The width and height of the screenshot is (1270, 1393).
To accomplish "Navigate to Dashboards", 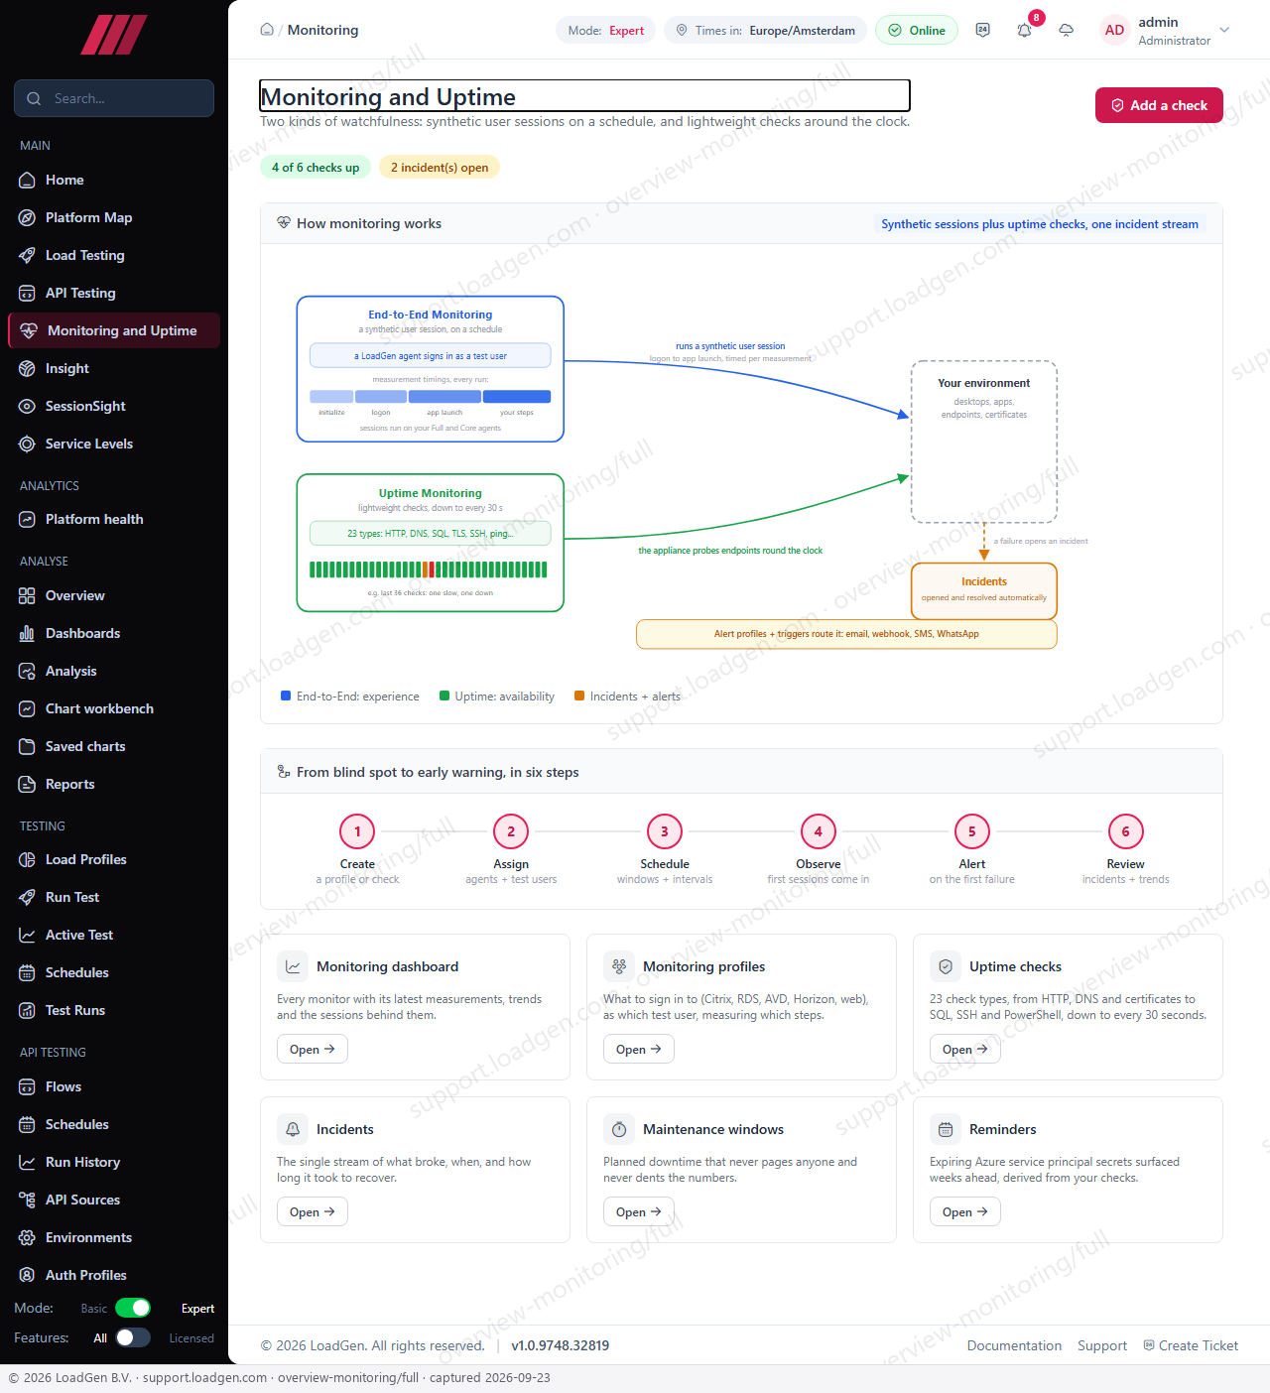I will tap(114, 633).
